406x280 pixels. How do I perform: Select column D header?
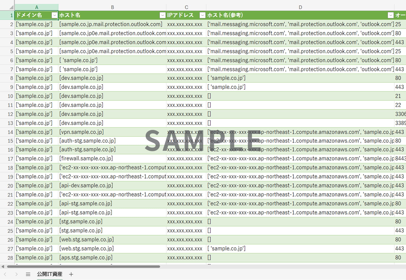[300, 7]
